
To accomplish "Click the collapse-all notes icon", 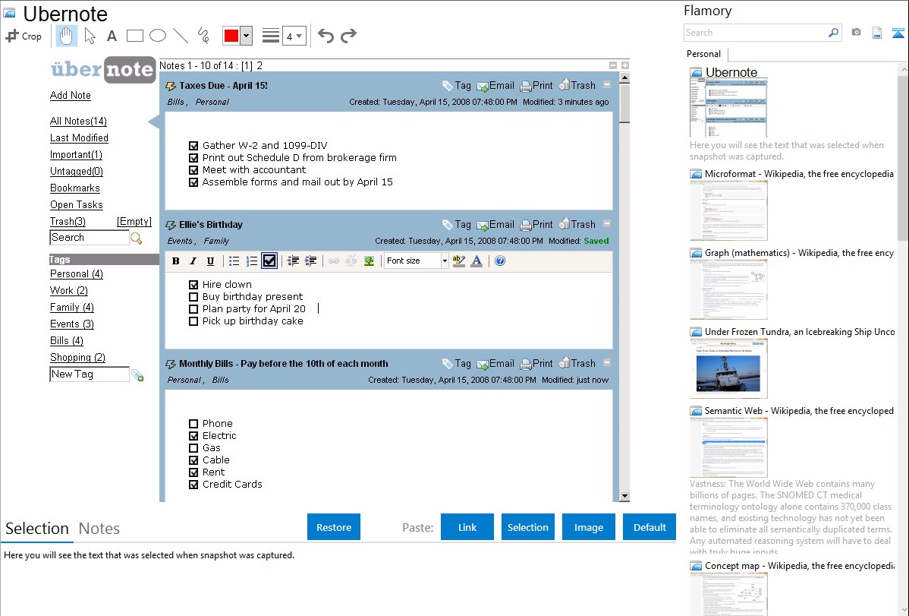I will coord(613,65).
